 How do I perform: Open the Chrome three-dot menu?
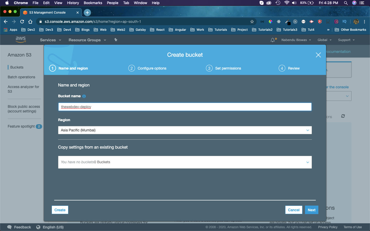point(364,22)
